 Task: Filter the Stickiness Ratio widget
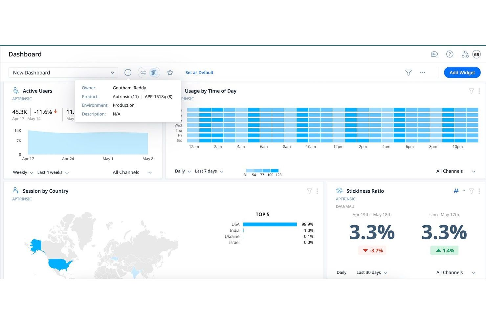click(x=472, y=191)
